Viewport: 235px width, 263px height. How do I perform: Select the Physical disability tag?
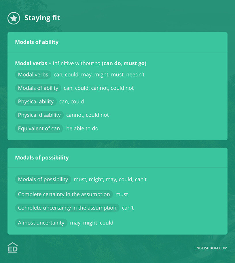[x=39, y=115]
